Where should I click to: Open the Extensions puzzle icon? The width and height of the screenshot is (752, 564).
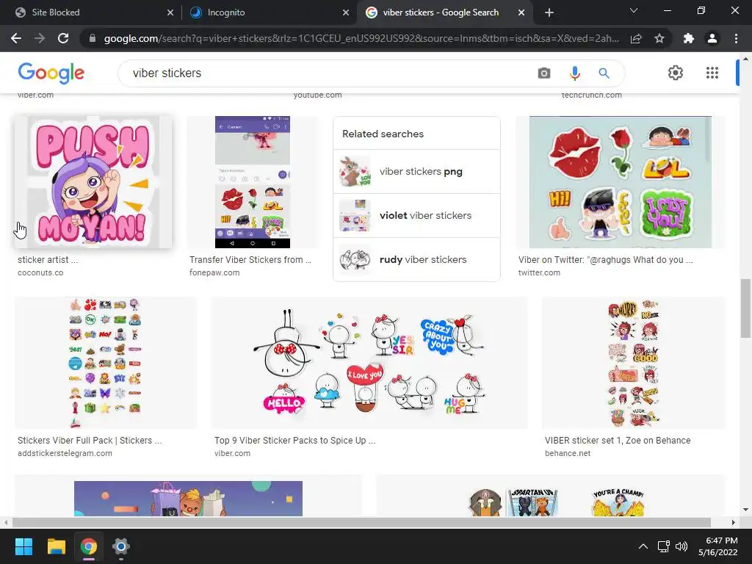[689, 38]
